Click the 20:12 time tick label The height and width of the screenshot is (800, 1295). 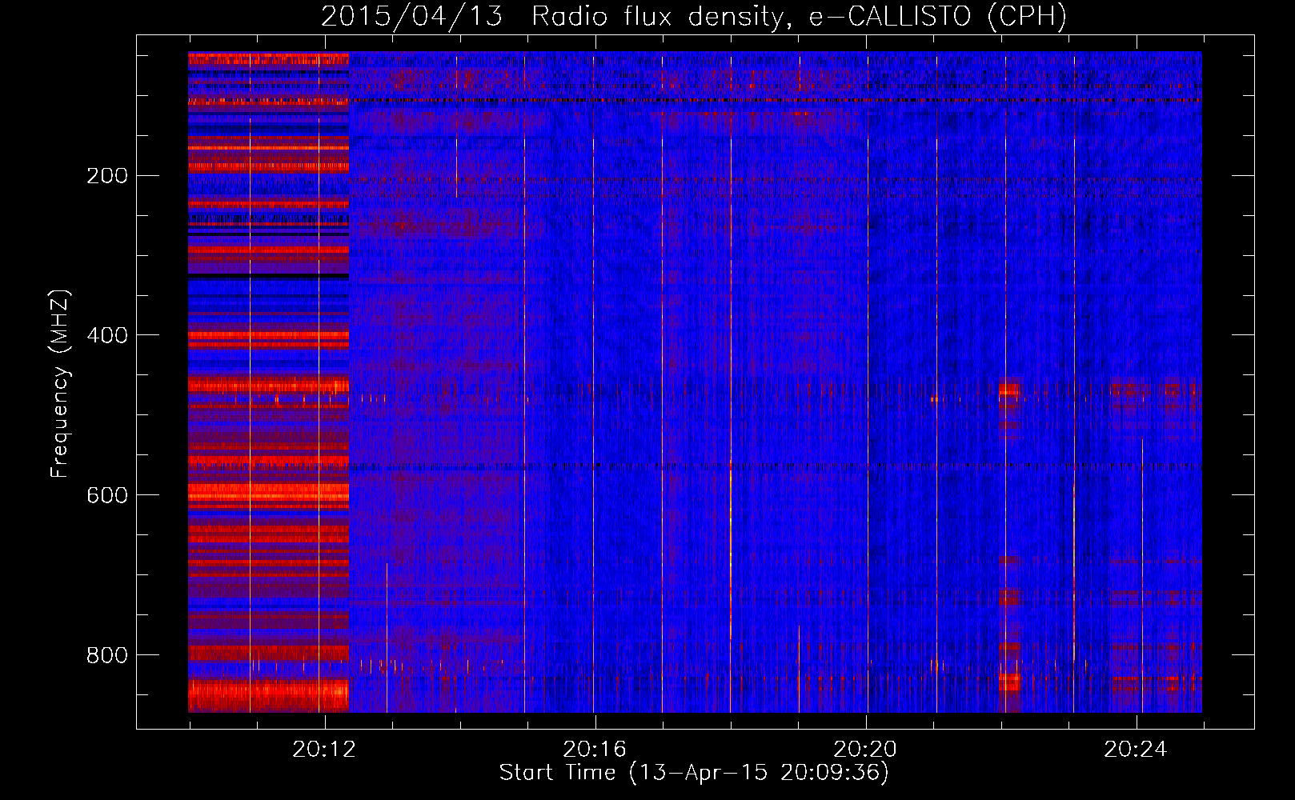coord(324,750)
